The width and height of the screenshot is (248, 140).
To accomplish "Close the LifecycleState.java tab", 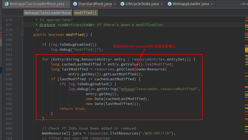I will 162,4.
